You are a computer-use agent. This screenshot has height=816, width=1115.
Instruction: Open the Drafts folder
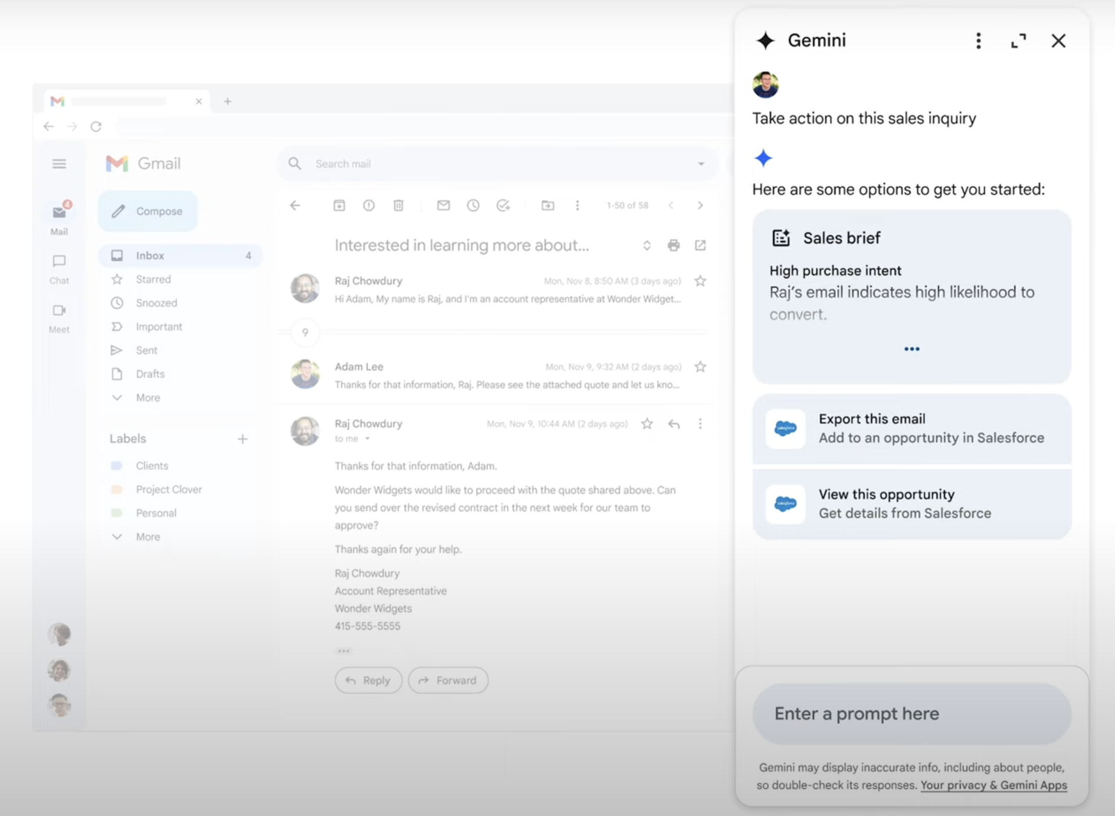click(x=150, y=374)
